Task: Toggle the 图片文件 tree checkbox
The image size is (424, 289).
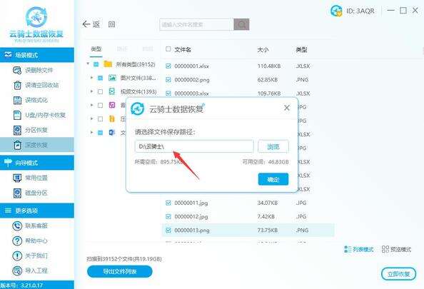Action: click(100, 78)
